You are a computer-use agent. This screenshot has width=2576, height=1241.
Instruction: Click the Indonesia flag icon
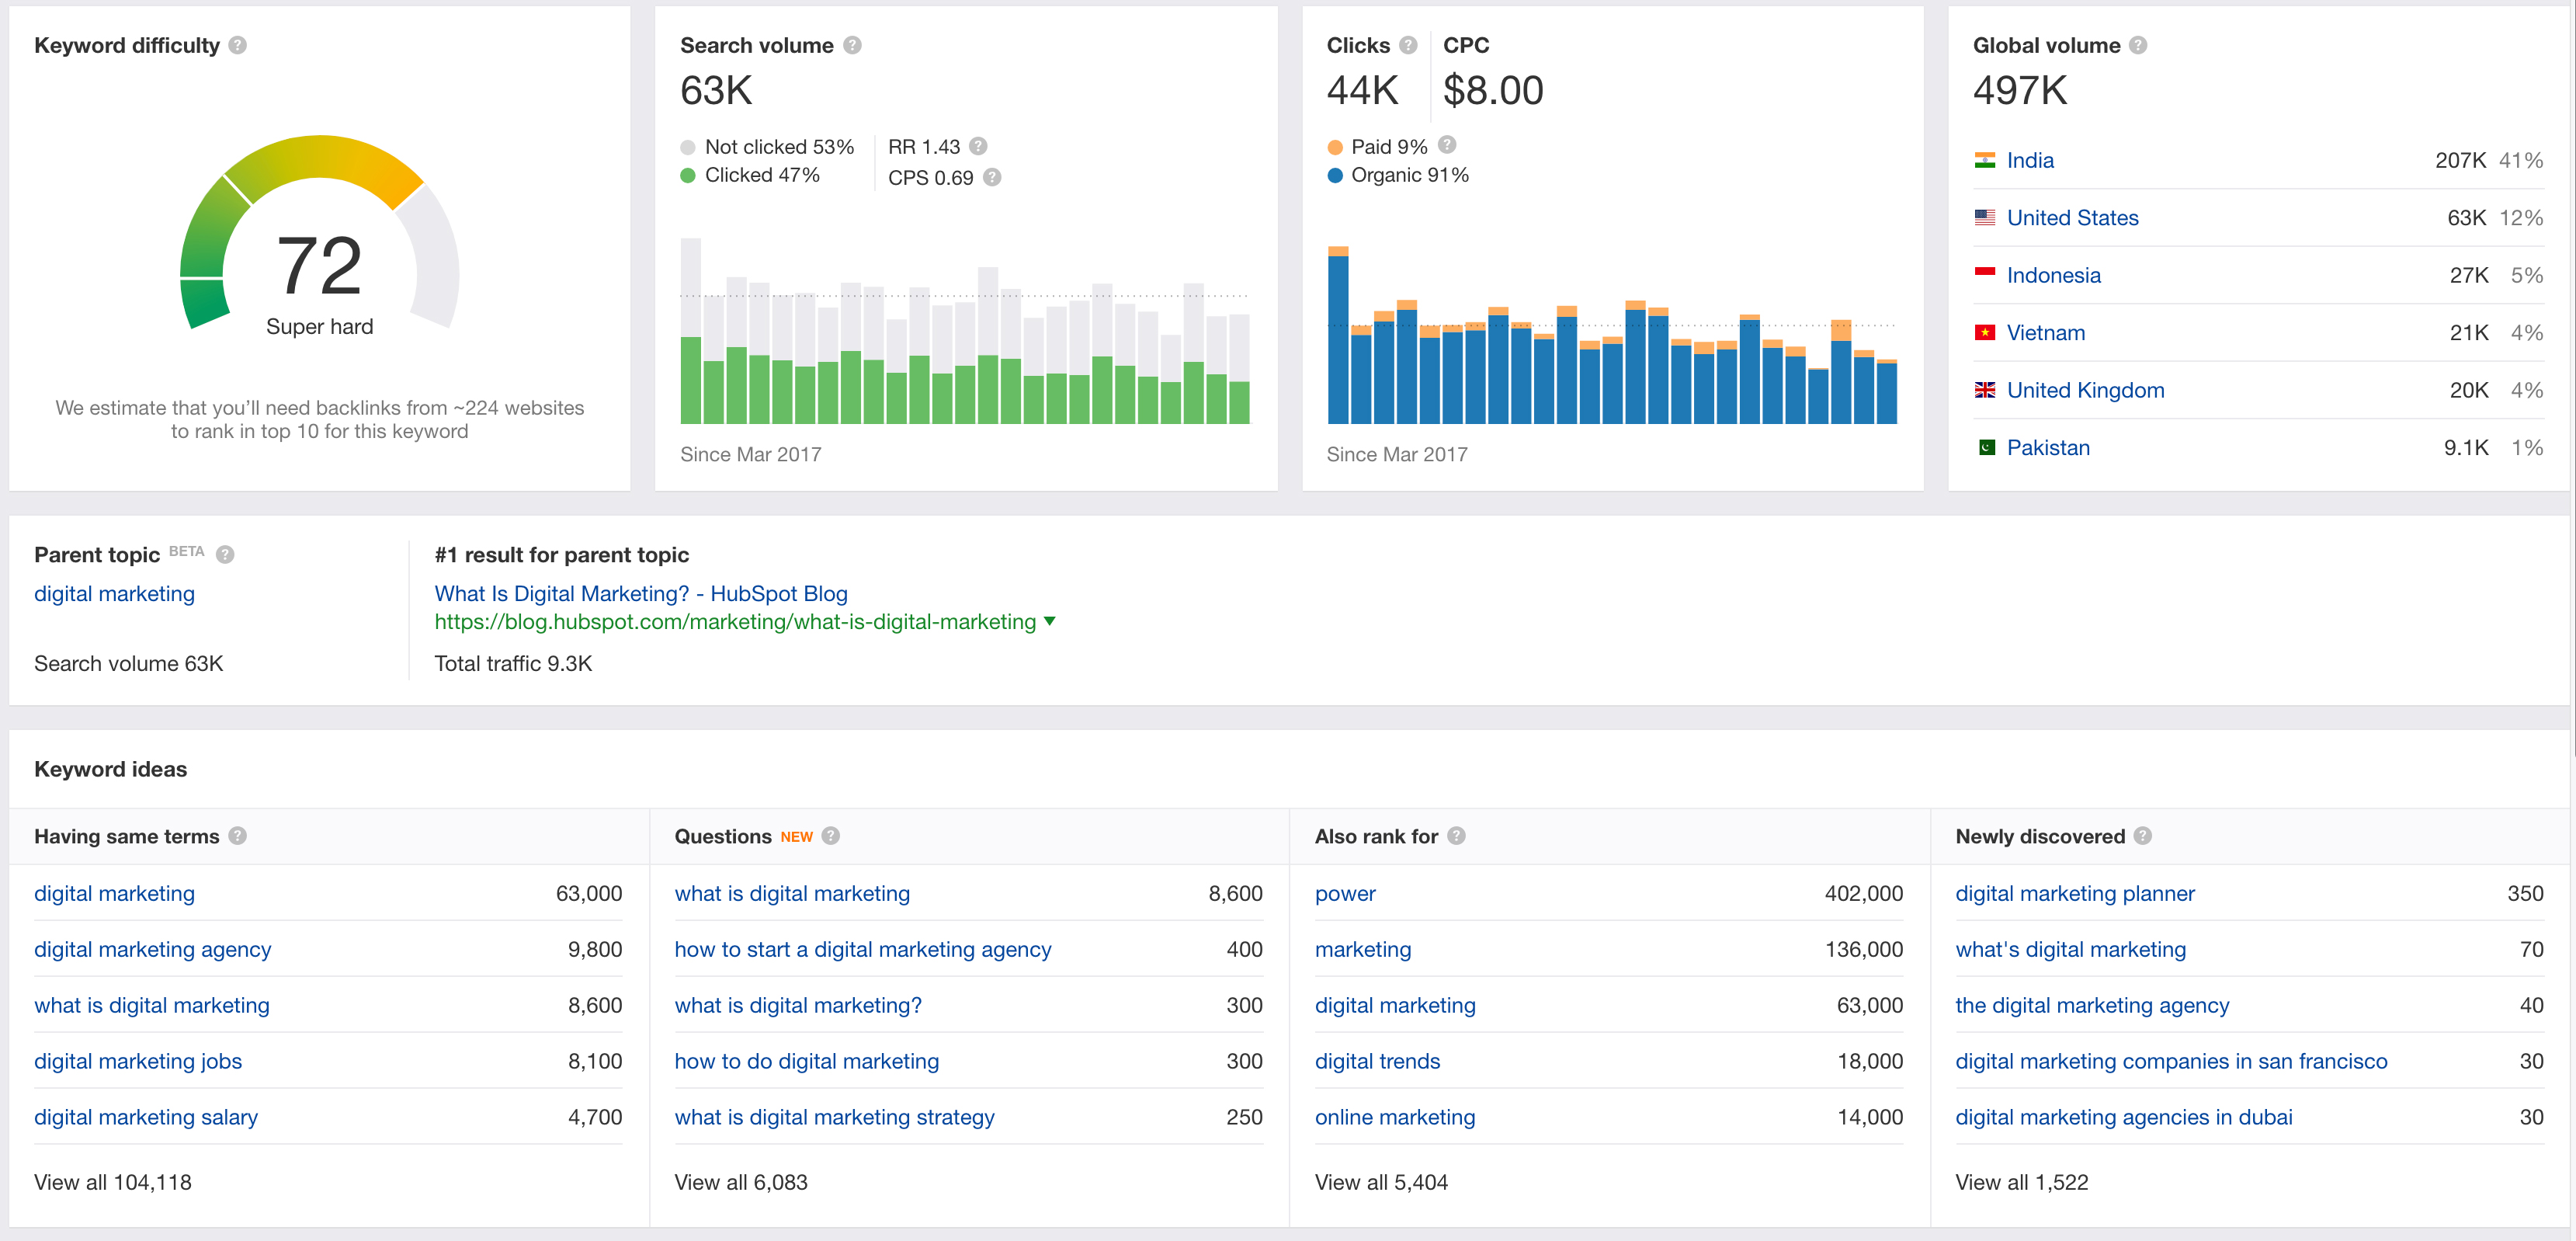point(1985,273)
